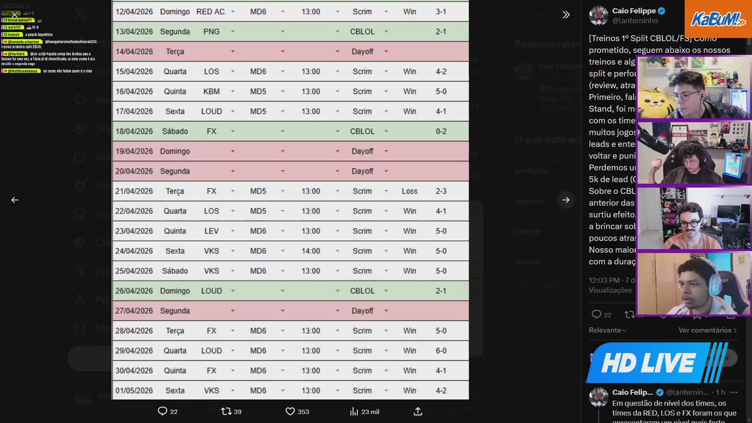Open the team dropdown in the 23/04/2026 row
The height and width of the screenshot is (423, 752).
point(233,231)
